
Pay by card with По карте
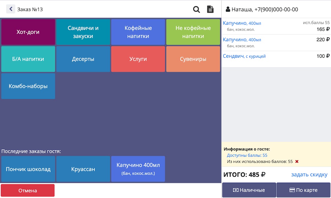pyautogui.click(x=303, y=190)
